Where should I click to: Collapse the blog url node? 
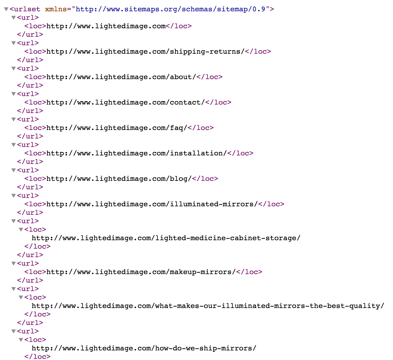[x=13, y=170]
